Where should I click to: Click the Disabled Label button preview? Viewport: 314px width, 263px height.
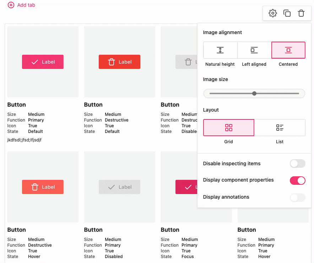tap(119, 187)
